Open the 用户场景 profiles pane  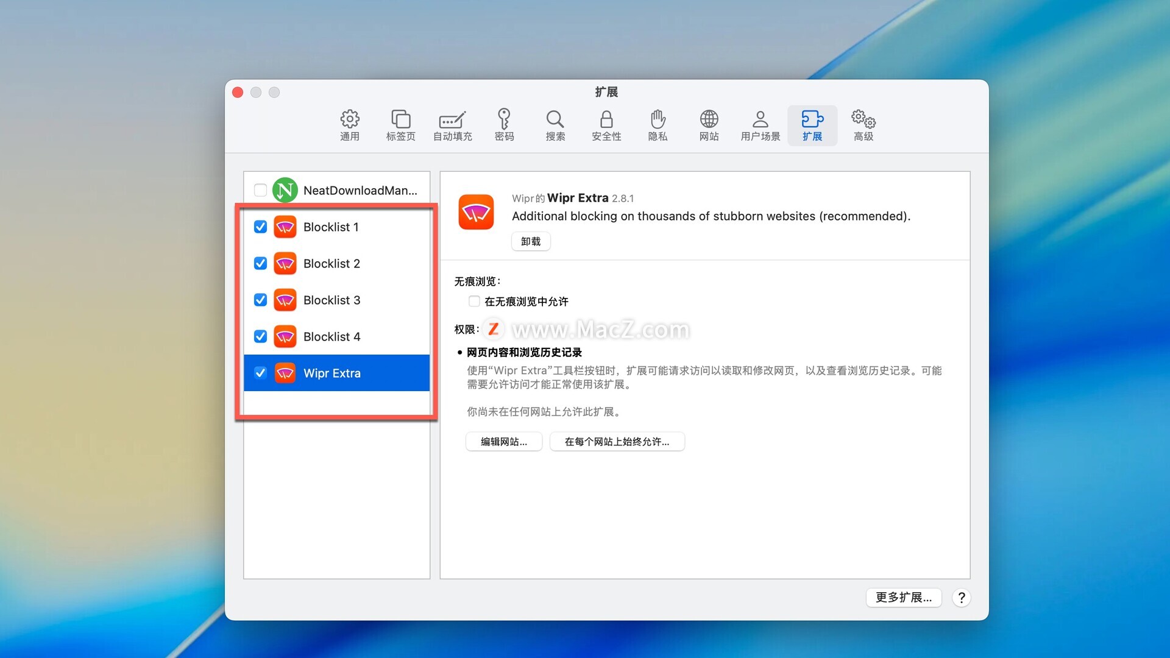coord(760,126)
